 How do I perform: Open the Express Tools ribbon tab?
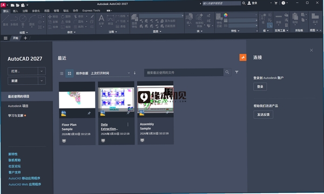tap(91, 11)
